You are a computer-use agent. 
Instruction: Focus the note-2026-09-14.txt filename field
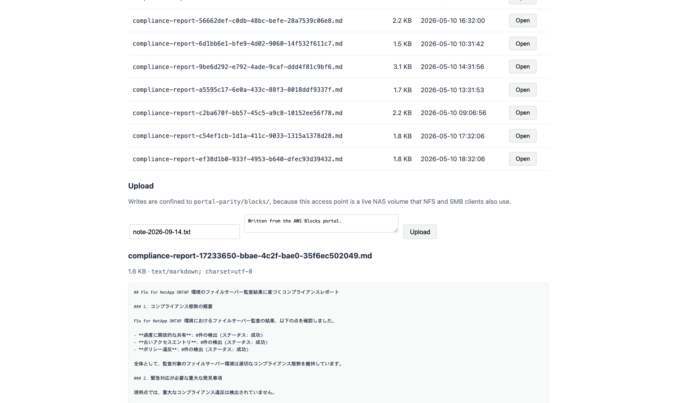click(x=184, y=232)
